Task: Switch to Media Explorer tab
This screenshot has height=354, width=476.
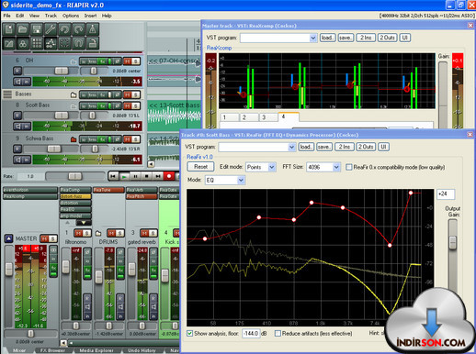Action: coord(96,350)
